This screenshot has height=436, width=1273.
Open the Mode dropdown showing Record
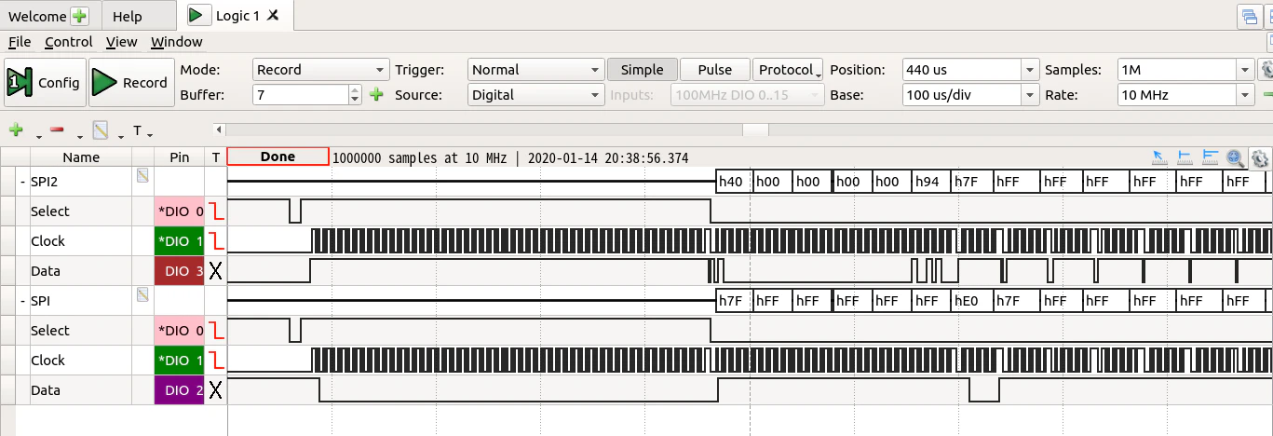coord(321,70)
